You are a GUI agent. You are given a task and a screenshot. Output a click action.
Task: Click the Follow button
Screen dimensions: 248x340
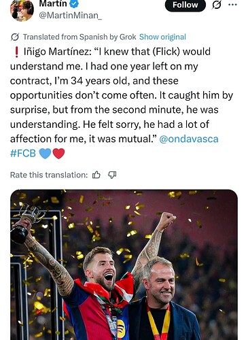[185, 5]
